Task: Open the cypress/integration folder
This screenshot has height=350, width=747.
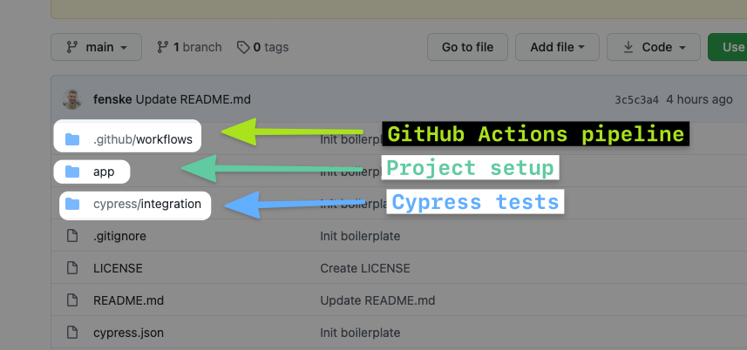Action: 147,204
